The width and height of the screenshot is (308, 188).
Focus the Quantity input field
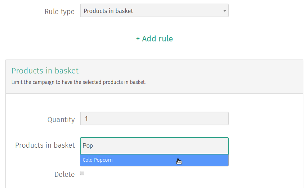[x=154, y=118]
